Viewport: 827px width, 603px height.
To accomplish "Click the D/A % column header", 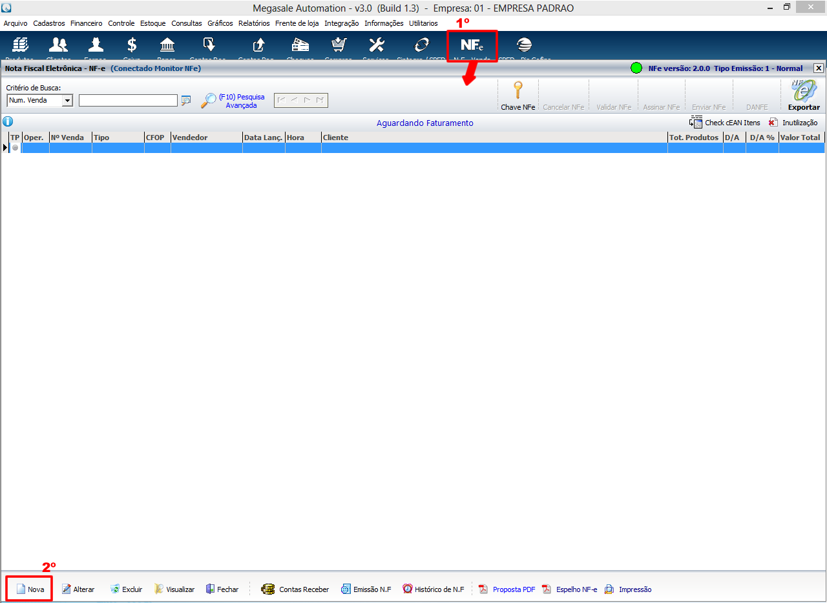I will click(762, 138).
